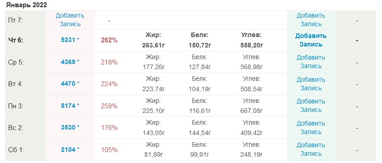Click the fat value 263,61г for Thursday
The width and height of the screenshot is (382, 163).
(153, 45)
